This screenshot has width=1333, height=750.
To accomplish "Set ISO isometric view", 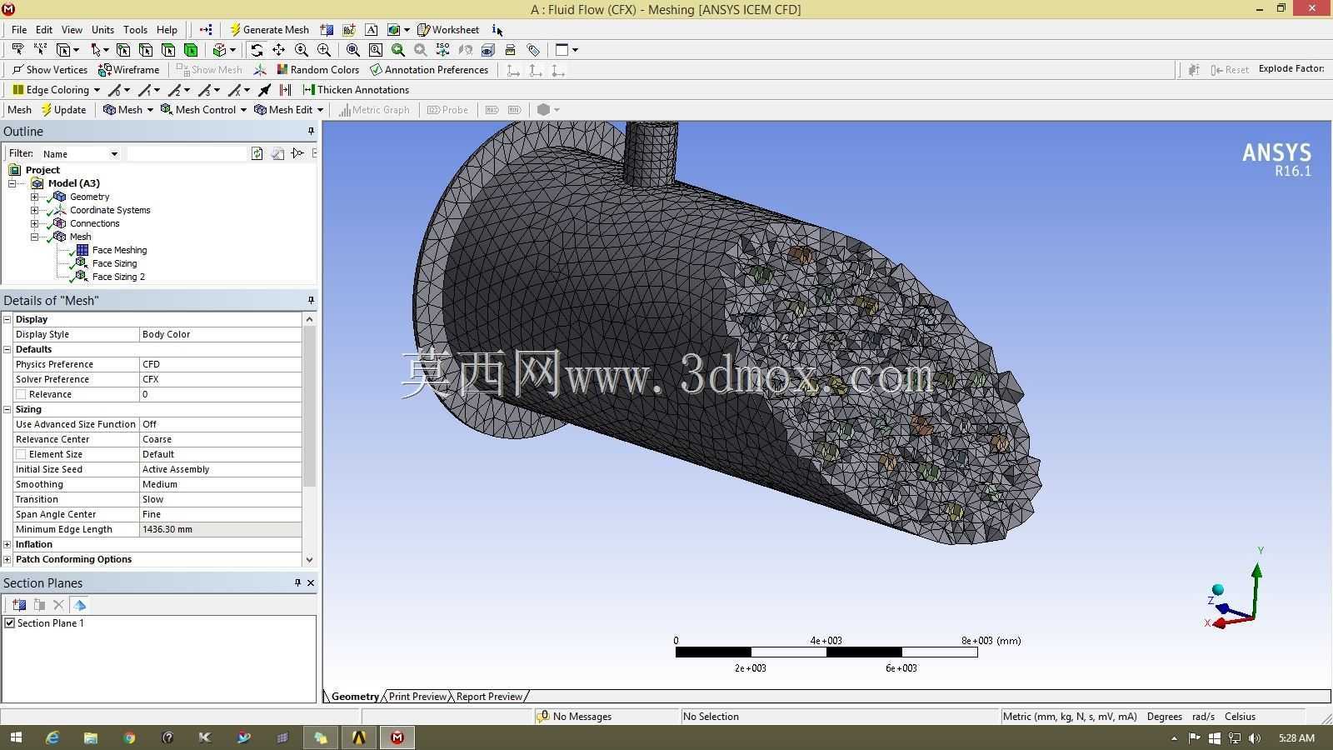I will [x=442, y=50].
